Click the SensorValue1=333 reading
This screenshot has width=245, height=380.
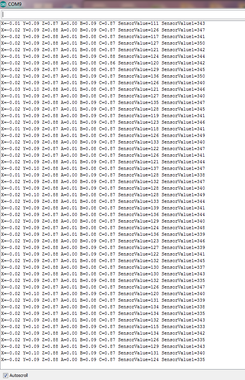[x=183, y=326]
